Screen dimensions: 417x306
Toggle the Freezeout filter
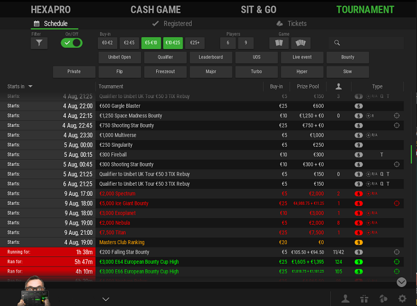[165, 72]
